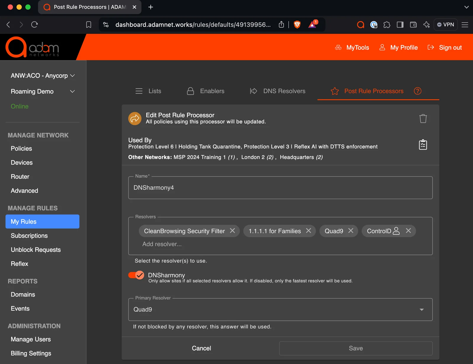Click the Cancel button
Screen dimensions: 473x364
point(201,348)
